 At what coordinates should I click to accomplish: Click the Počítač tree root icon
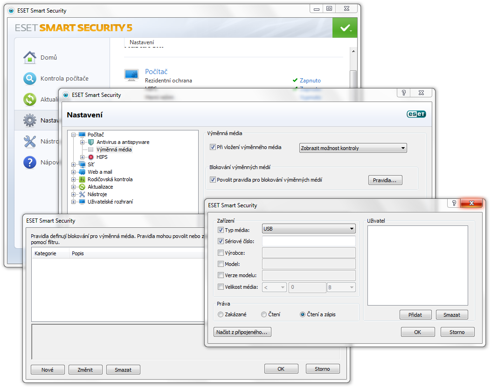click(82, 135)
